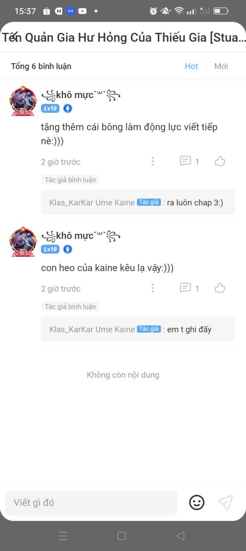The image size is (246, 551).
Task: Open author reply "ra luôn chap 3:)"
Action: click(138, 202)
